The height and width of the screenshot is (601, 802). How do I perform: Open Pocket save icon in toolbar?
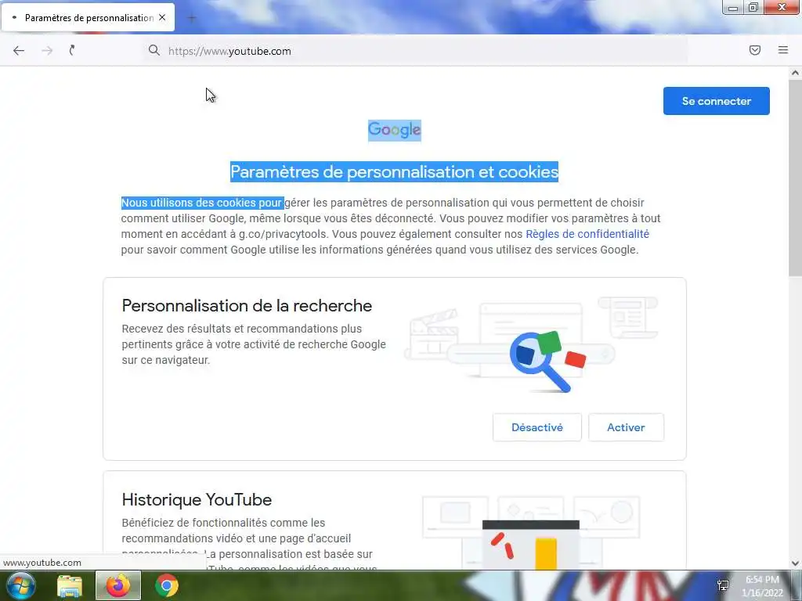click(755, 50)
